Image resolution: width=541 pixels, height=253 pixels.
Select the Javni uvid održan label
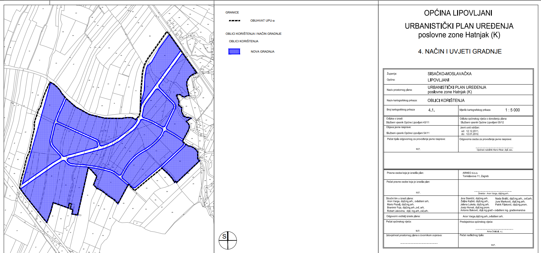click(469, 128)
